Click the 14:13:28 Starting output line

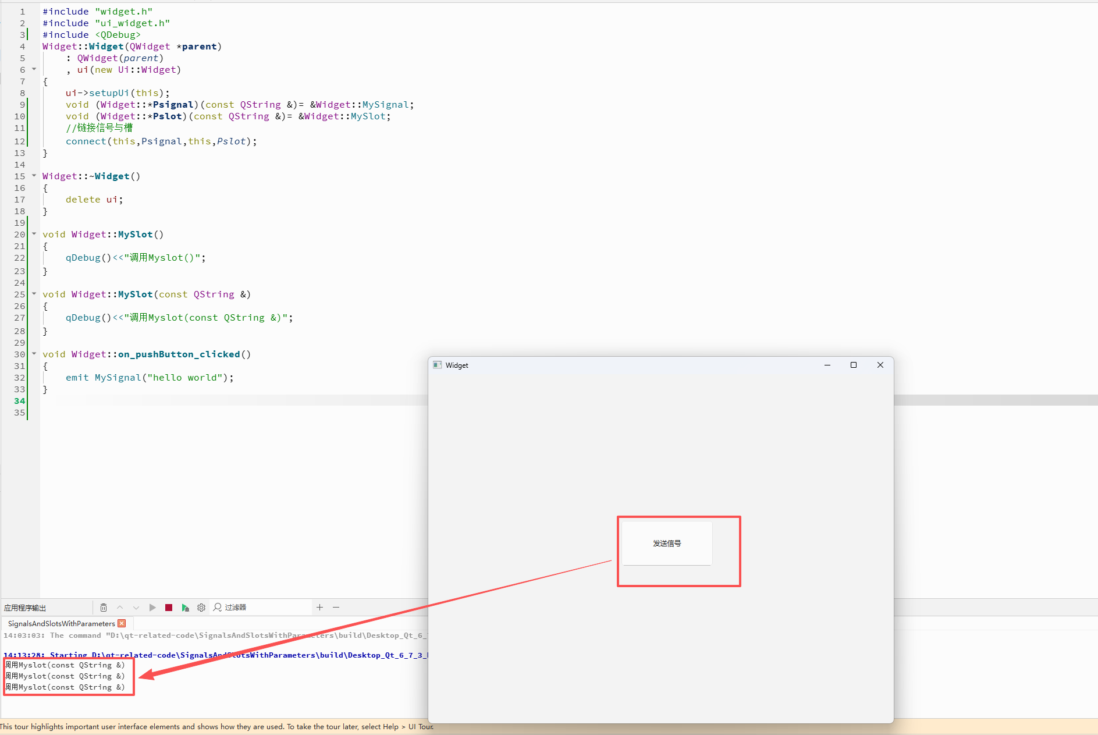(x=215, y=655)
